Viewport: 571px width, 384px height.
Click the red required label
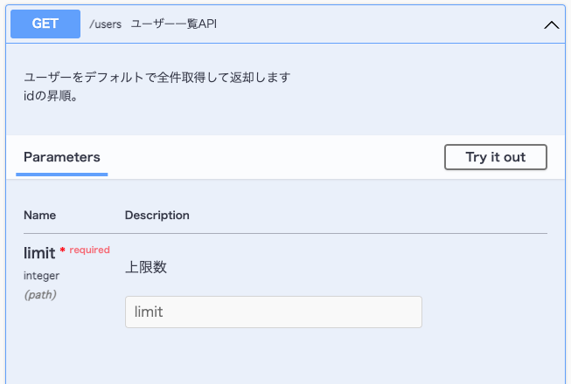(x=89, y=250)
